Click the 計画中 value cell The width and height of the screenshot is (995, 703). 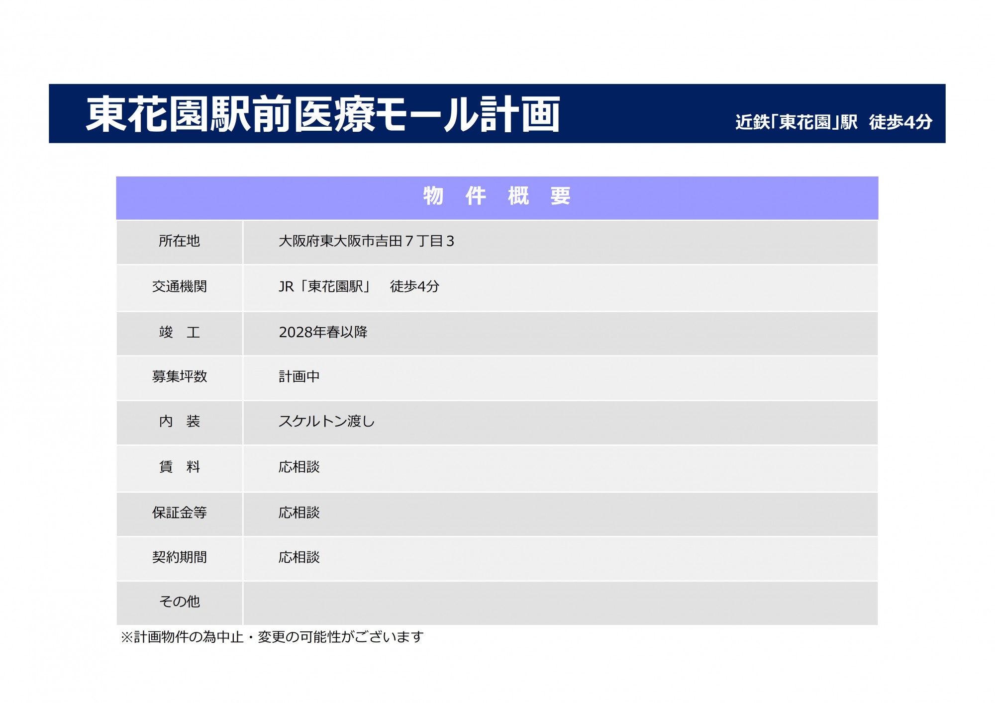click(299, 376)
